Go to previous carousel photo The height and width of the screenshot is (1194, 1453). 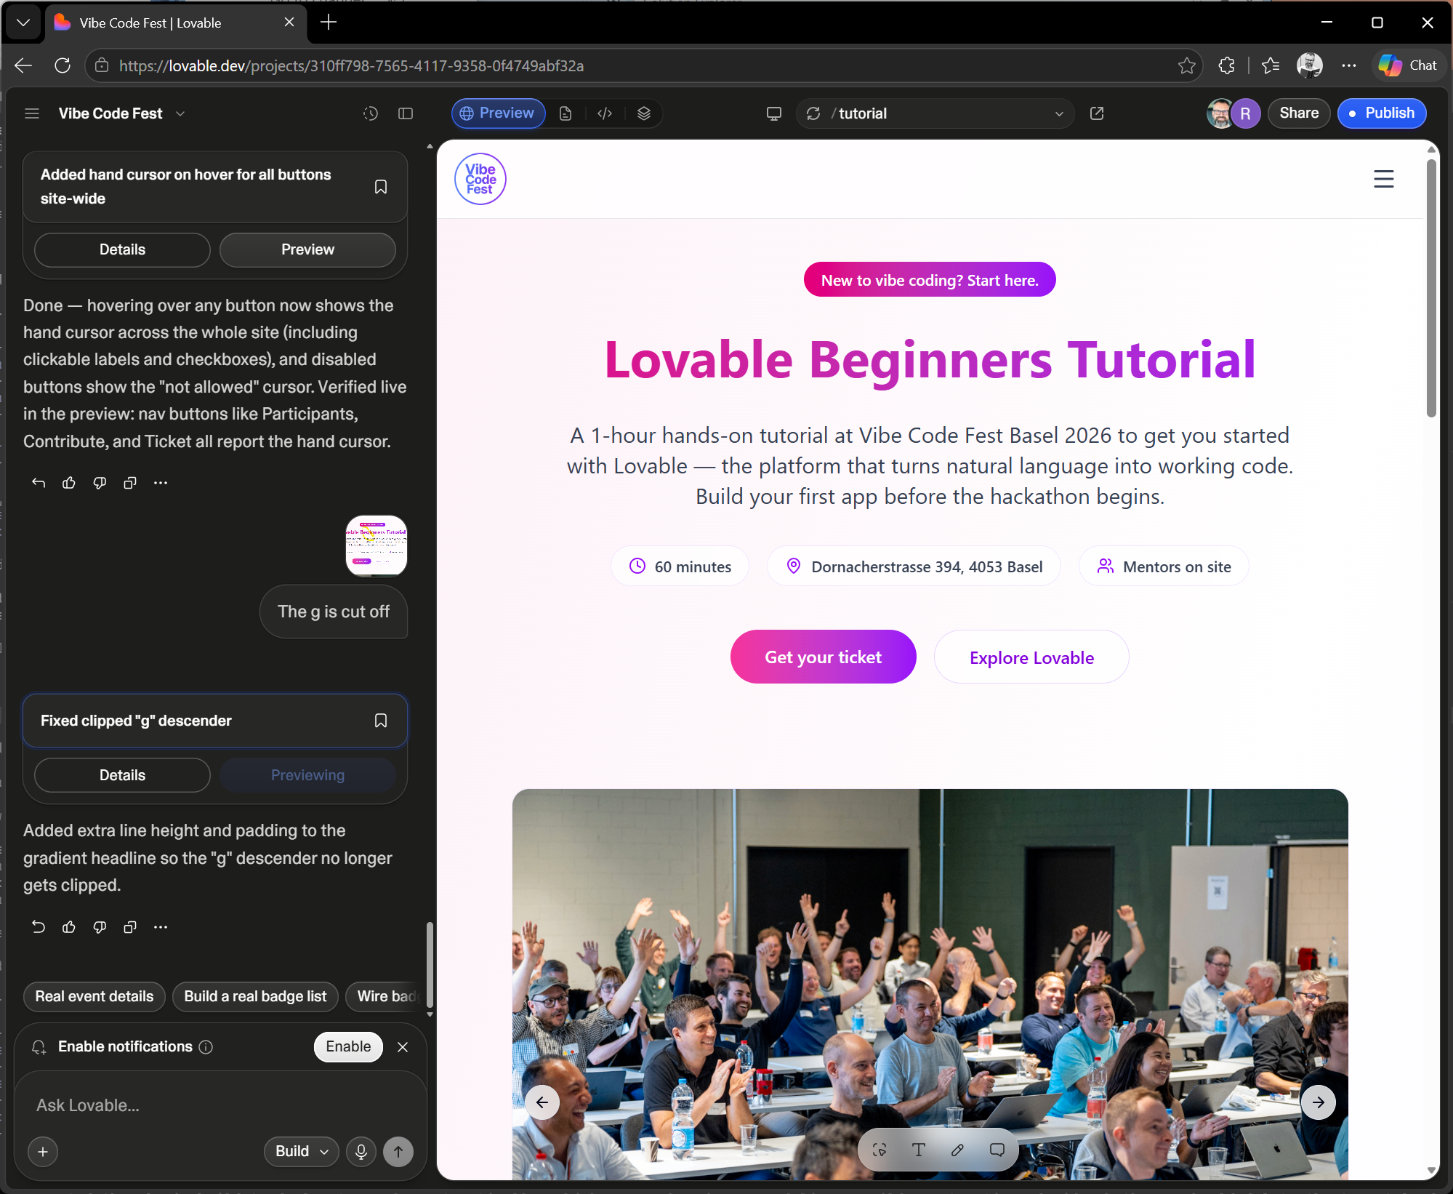point(542,1102)
